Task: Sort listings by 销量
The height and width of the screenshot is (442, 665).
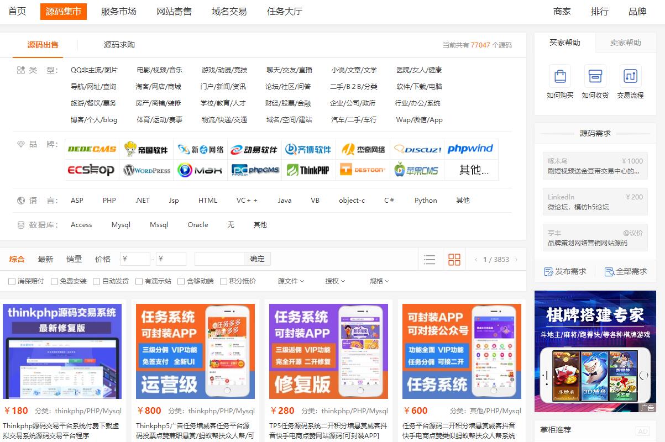Action: 74,259
